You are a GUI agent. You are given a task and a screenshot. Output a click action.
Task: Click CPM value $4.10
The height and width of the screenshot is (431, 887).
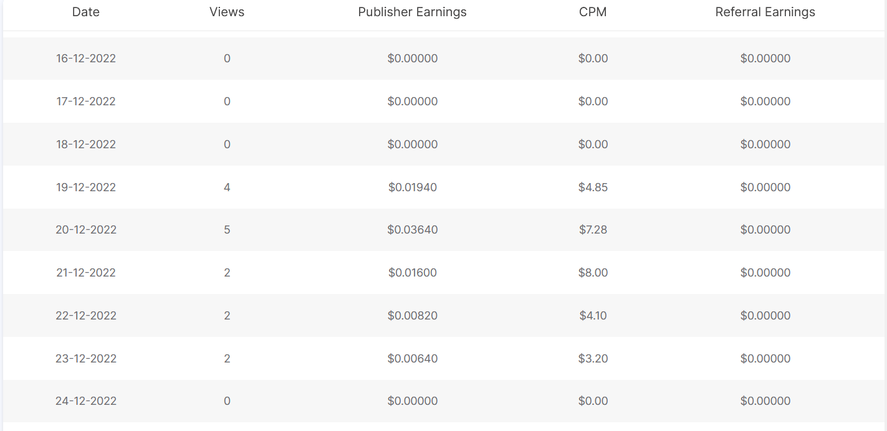(593, 316)
